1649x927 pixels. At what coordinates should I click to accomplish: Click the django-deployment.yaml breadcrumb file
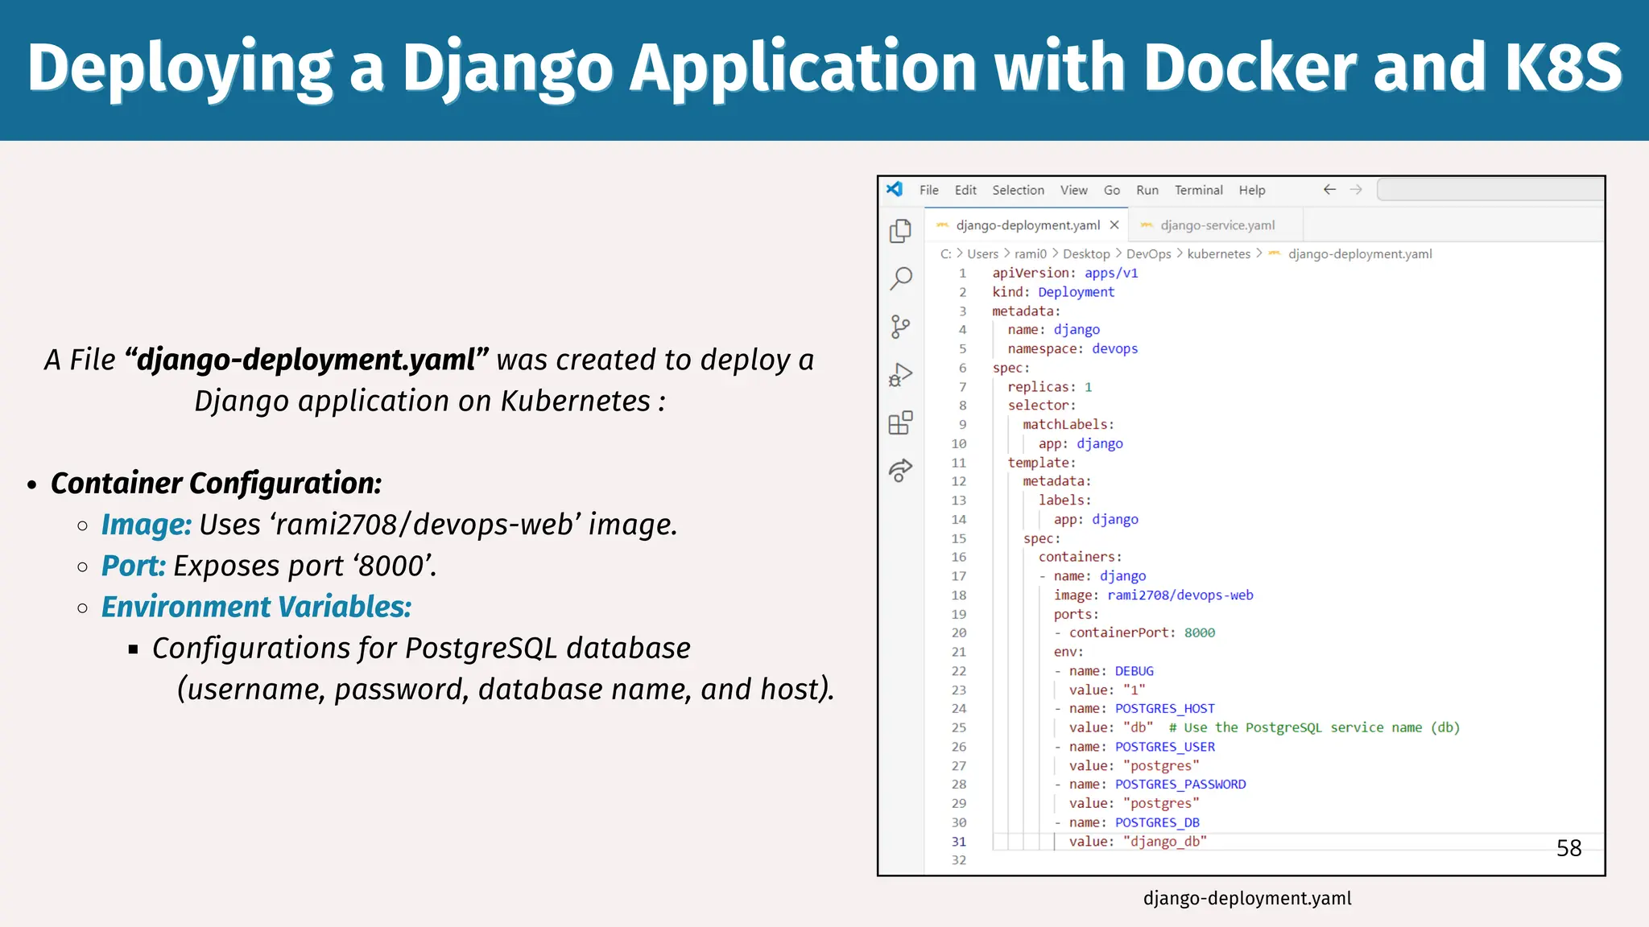1359,254
